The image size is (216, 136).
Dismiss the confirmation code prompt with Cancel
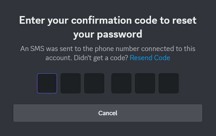tap(108, 113)
